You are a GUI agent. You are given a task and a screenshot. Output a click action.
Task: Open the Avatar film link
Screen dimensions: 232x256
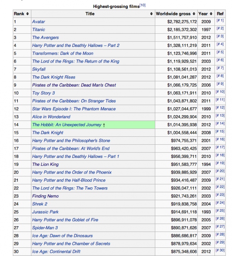tap(39, 21)
